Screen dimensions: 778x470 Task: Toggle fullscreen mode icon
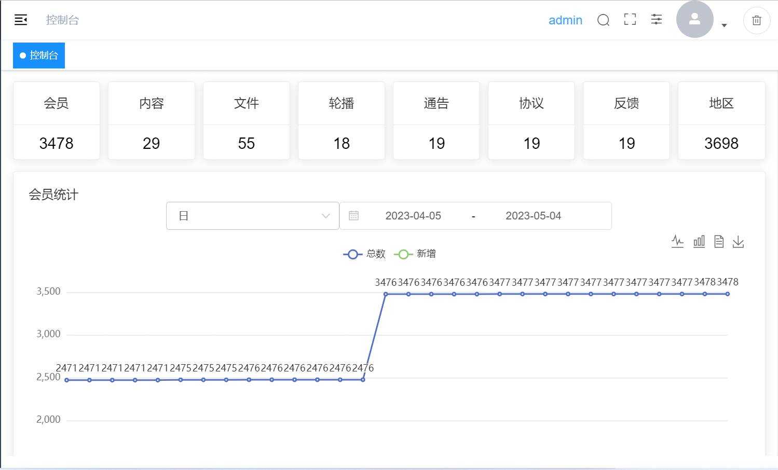tap(630, 20)
